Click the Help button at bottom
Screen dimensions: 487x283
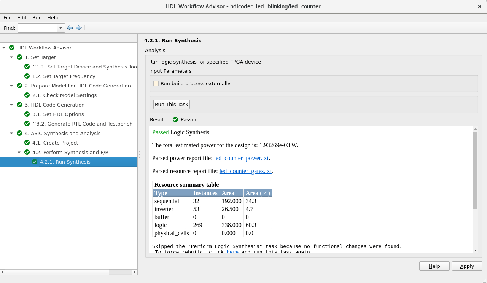pos(434,266)
